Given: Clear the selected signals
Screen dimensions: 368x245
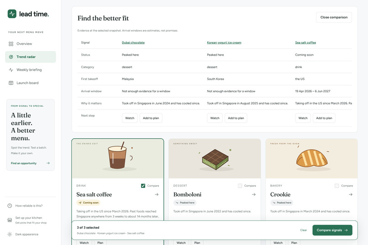Looking at the screenshot, I should pyautogui.click(x=304, y=230).
